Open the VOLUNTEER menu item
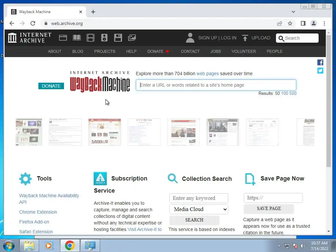Viewport: 336px width, 252px height. [x=244, y=52]
